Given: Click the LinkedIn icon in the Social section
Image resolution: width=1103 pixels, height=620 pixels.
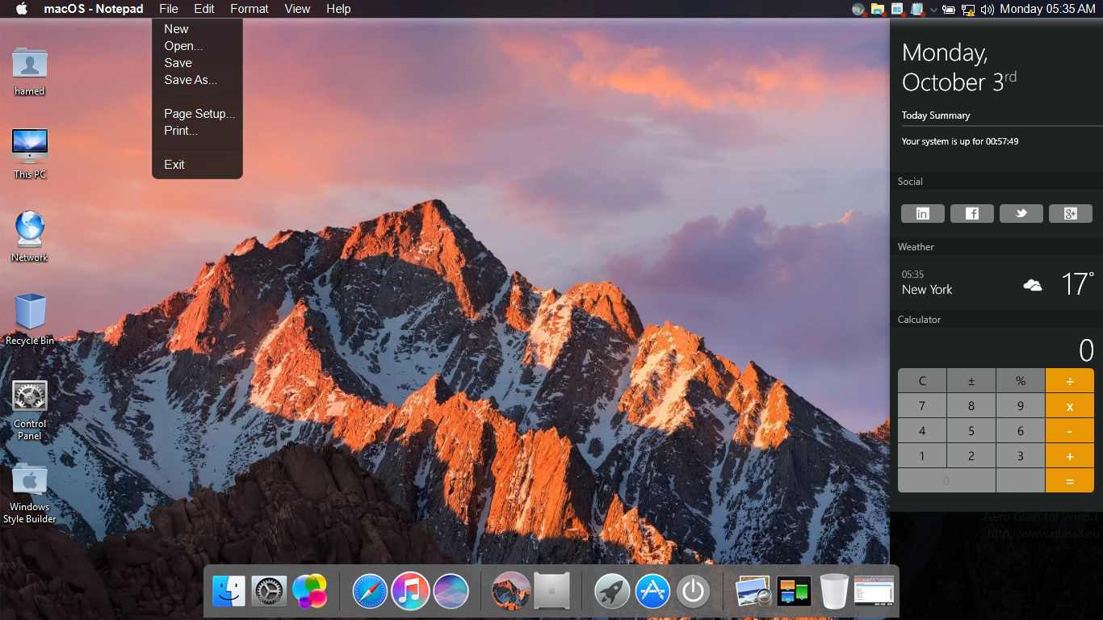Looking at the screenshot, I should (x=922, y=213).
